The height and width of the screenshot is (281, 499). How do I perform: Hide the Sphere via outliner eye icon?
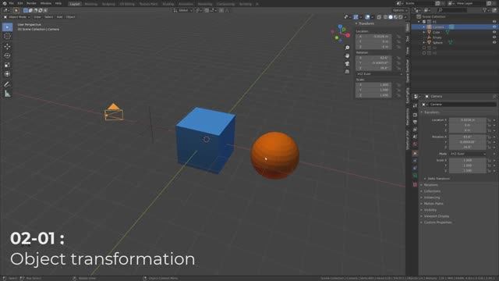(494, 42)
